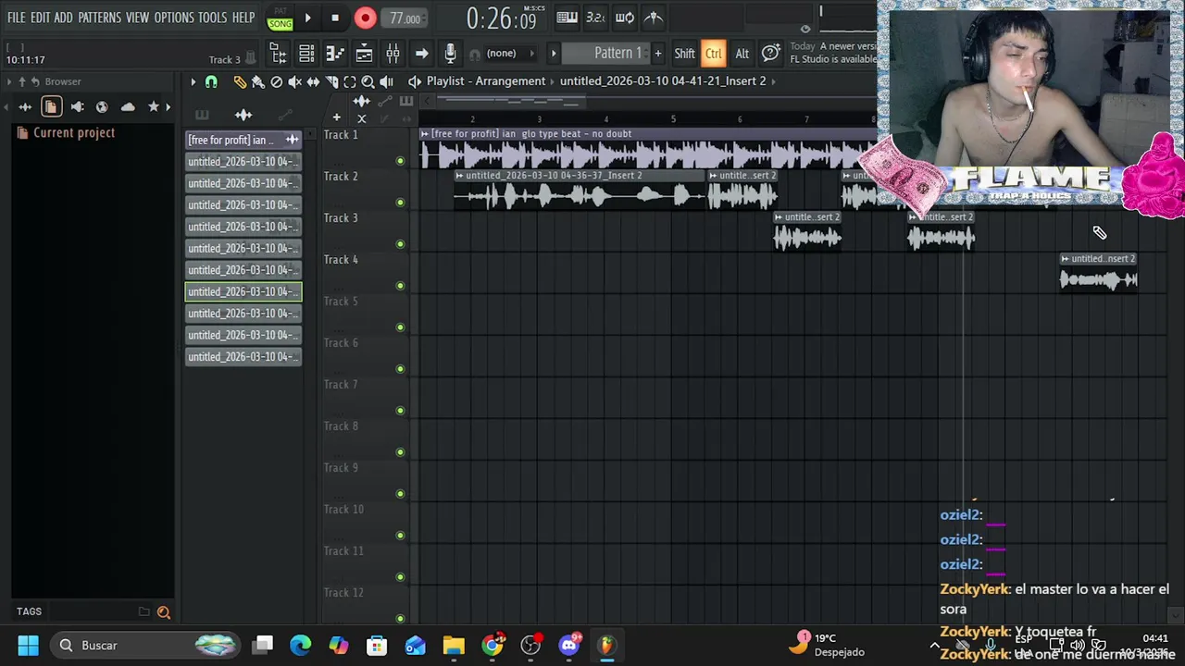Open the Mixer window
The image size is (1185, 666).
393,54
